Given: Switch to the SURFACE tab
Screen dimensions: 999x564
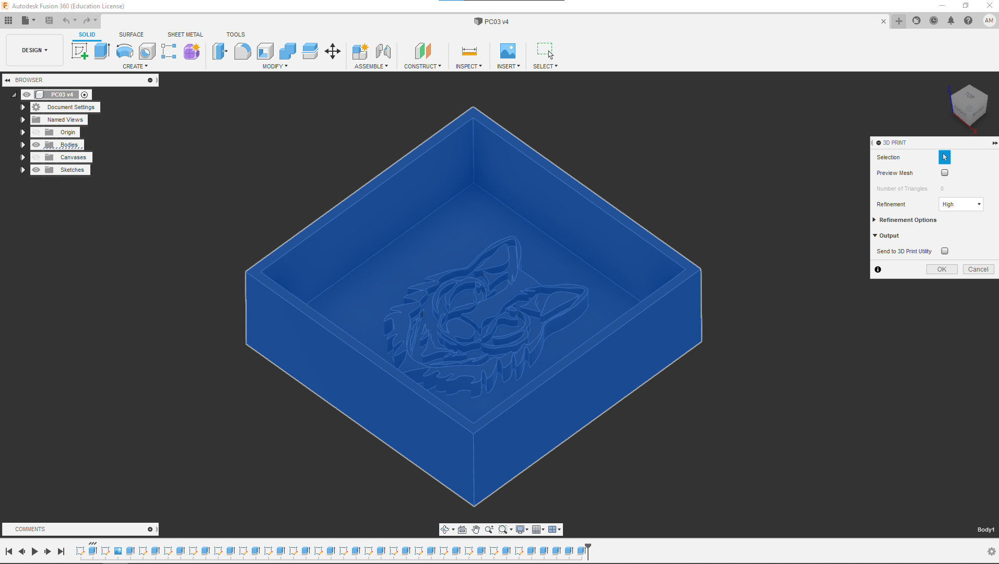Looking at the screenshot, I should tap(131, 34).
